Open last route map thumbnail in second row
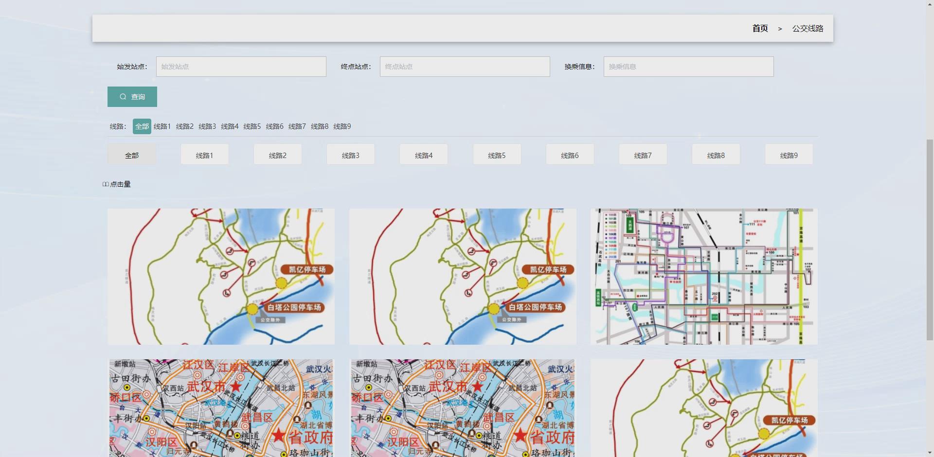934x457 pixels. [x=704, y=408]
